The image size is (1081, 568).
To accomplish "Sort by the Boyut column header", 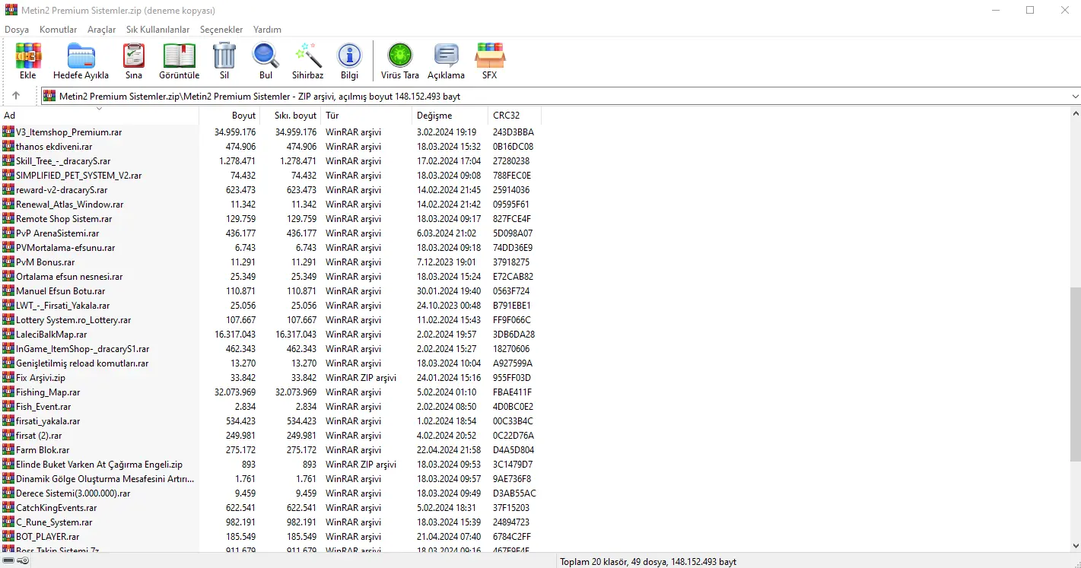I will (x=230, y=116).
